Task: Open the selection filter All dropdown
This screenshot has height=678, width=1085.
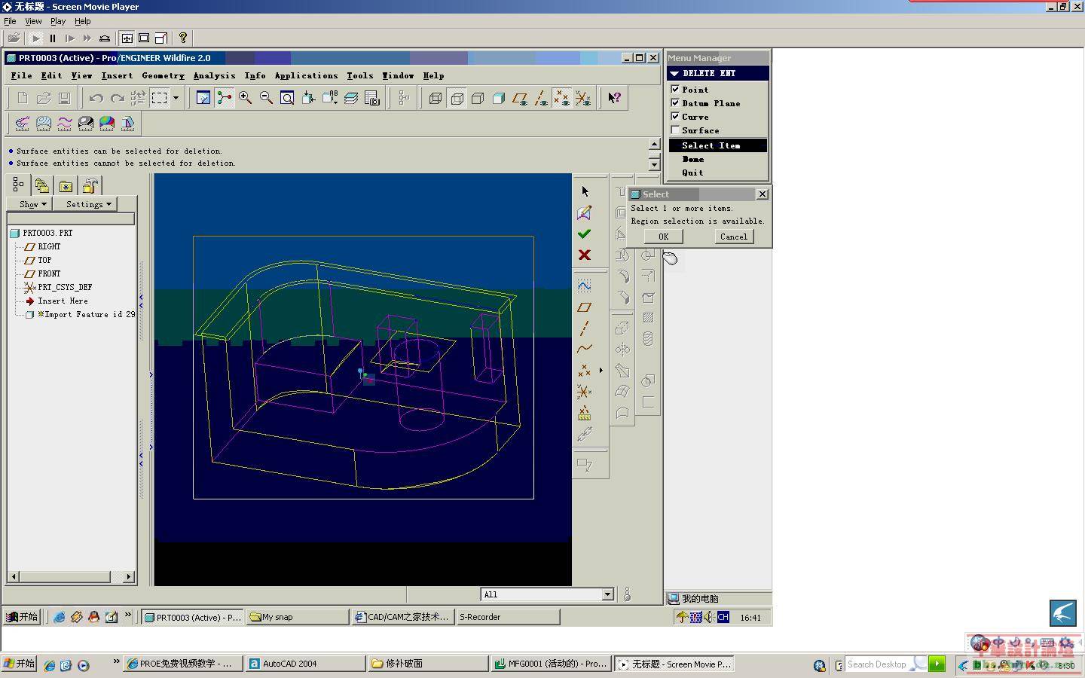Action: click(x=607, y=594)
